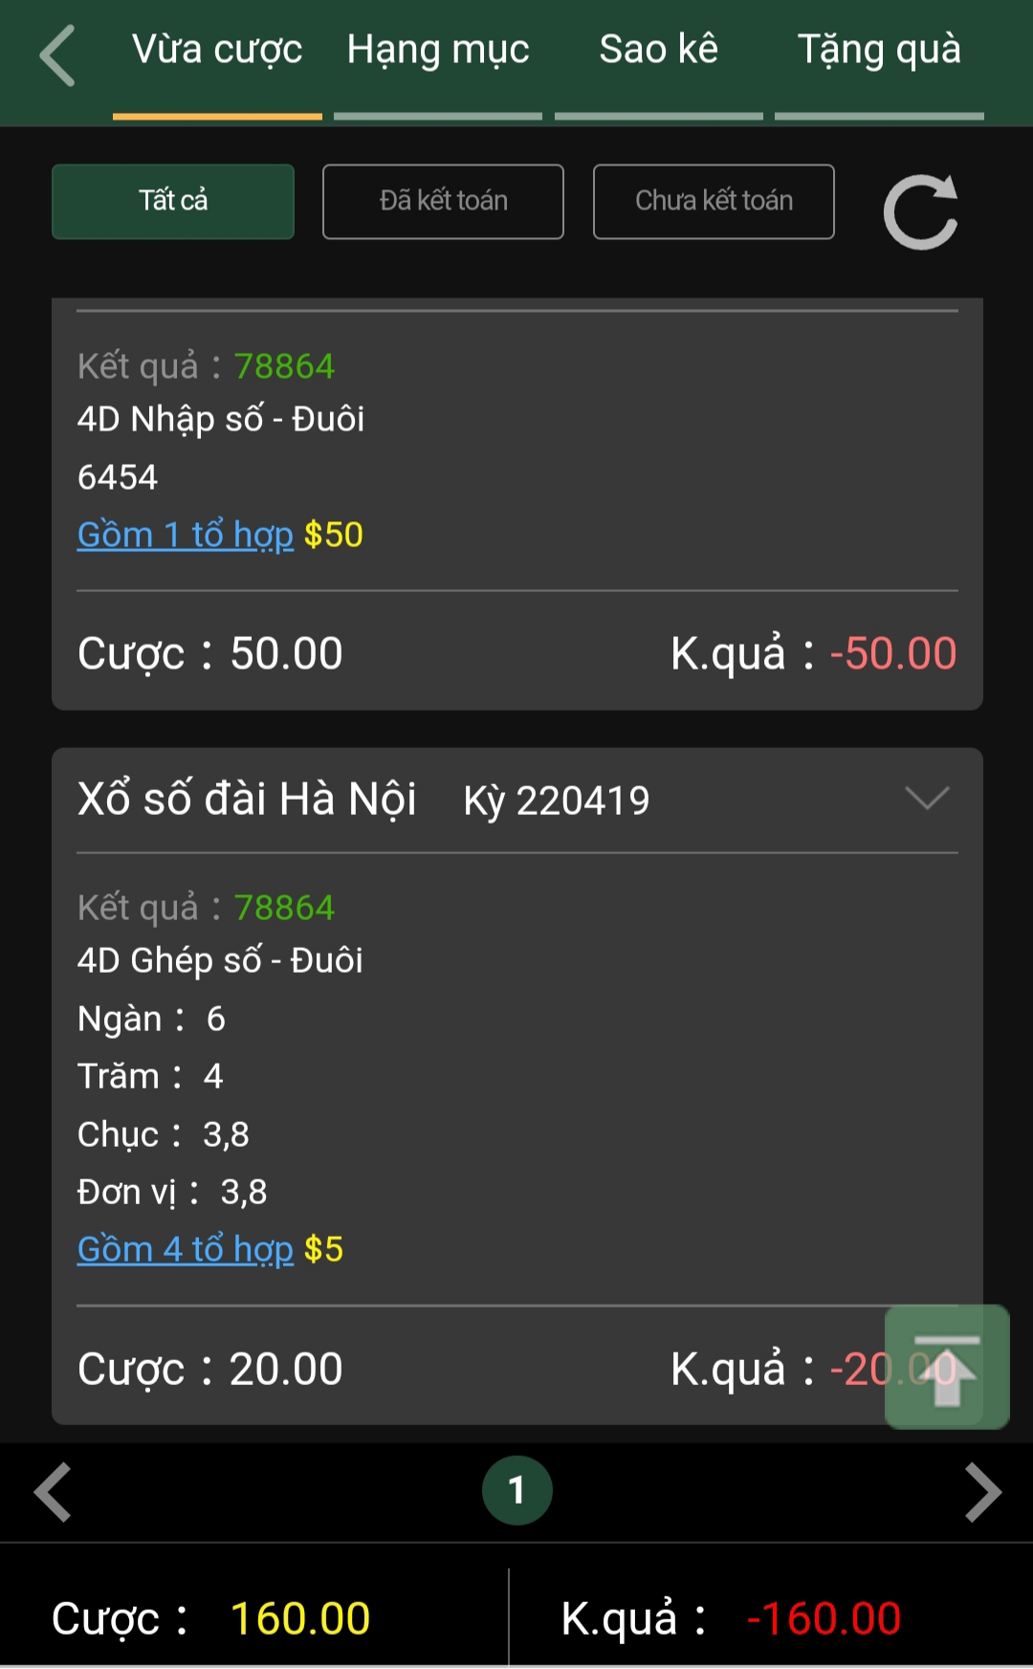
Task: Go to next page arrow
Action: 982,1491
